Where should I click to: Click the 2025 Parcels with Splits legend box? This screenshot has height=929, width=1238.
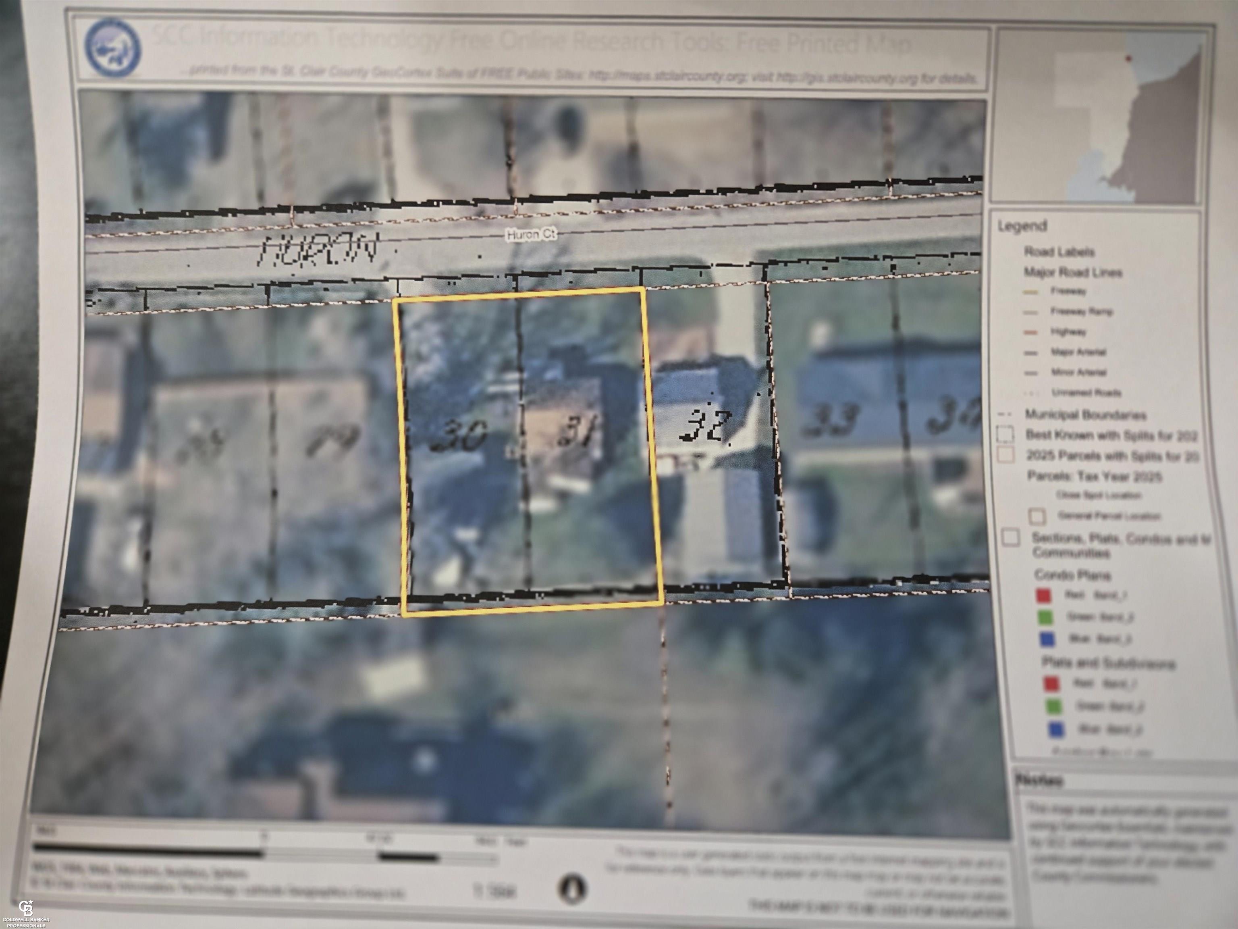pyautogui.click(x=1006, y=455)
